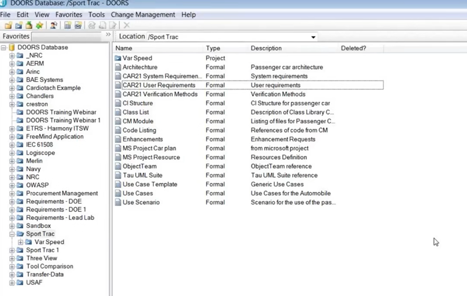Click the CI Structure module icon
The image size is (467, 296).
tap(118, 103)
